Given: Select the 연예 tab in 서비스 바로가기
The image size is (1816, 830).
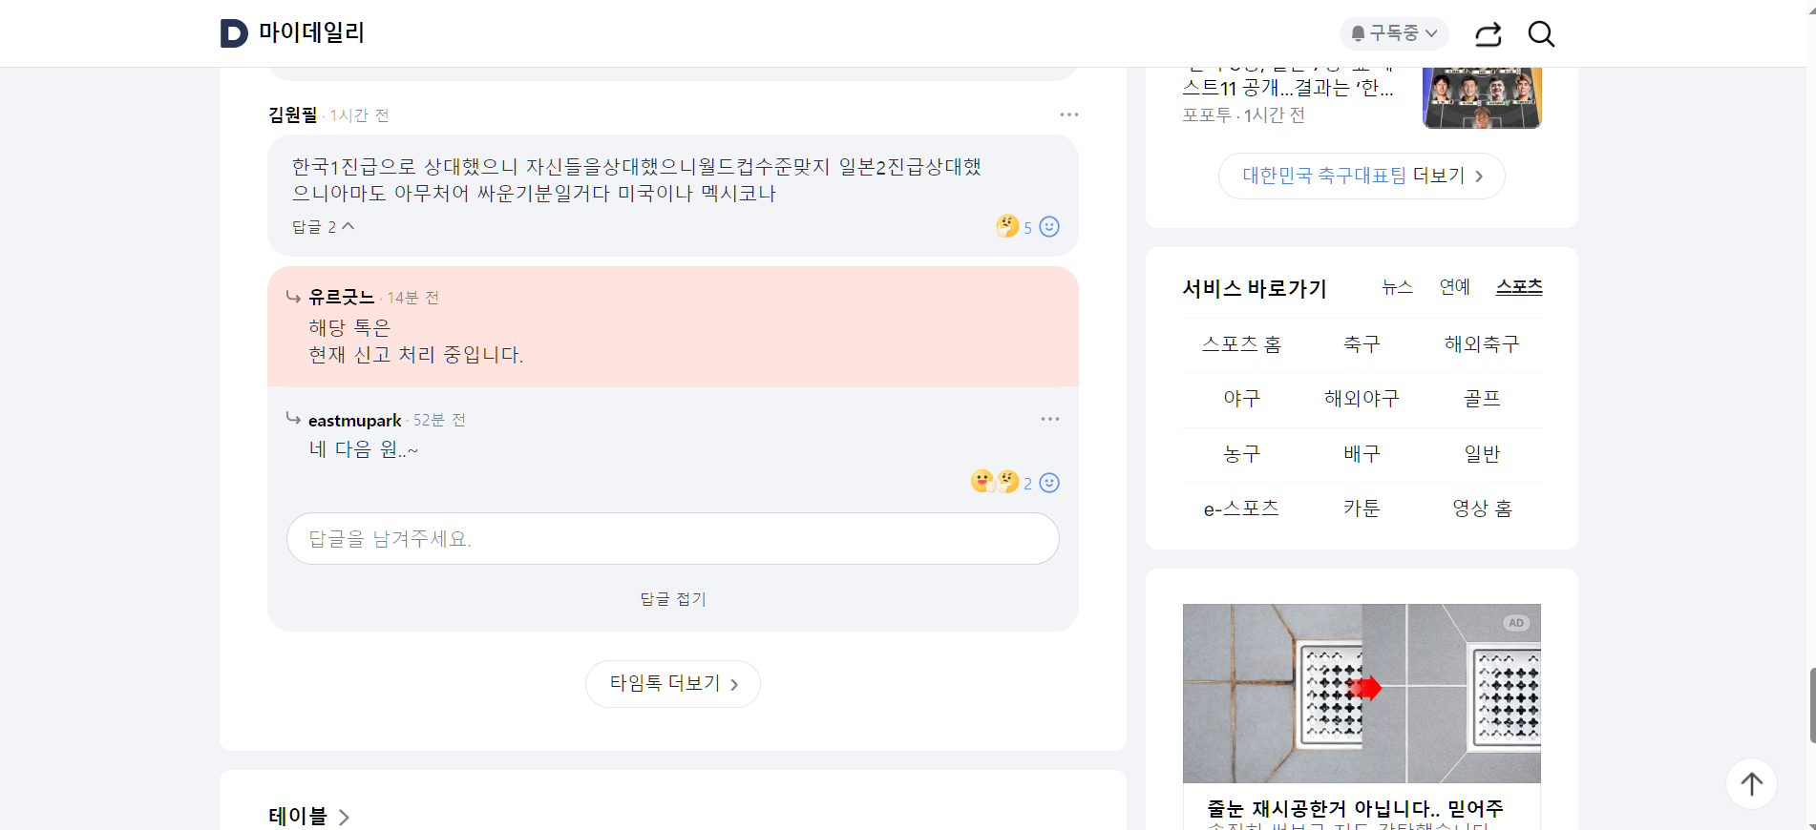Looking at the screenshot, I should point(1454,286).
